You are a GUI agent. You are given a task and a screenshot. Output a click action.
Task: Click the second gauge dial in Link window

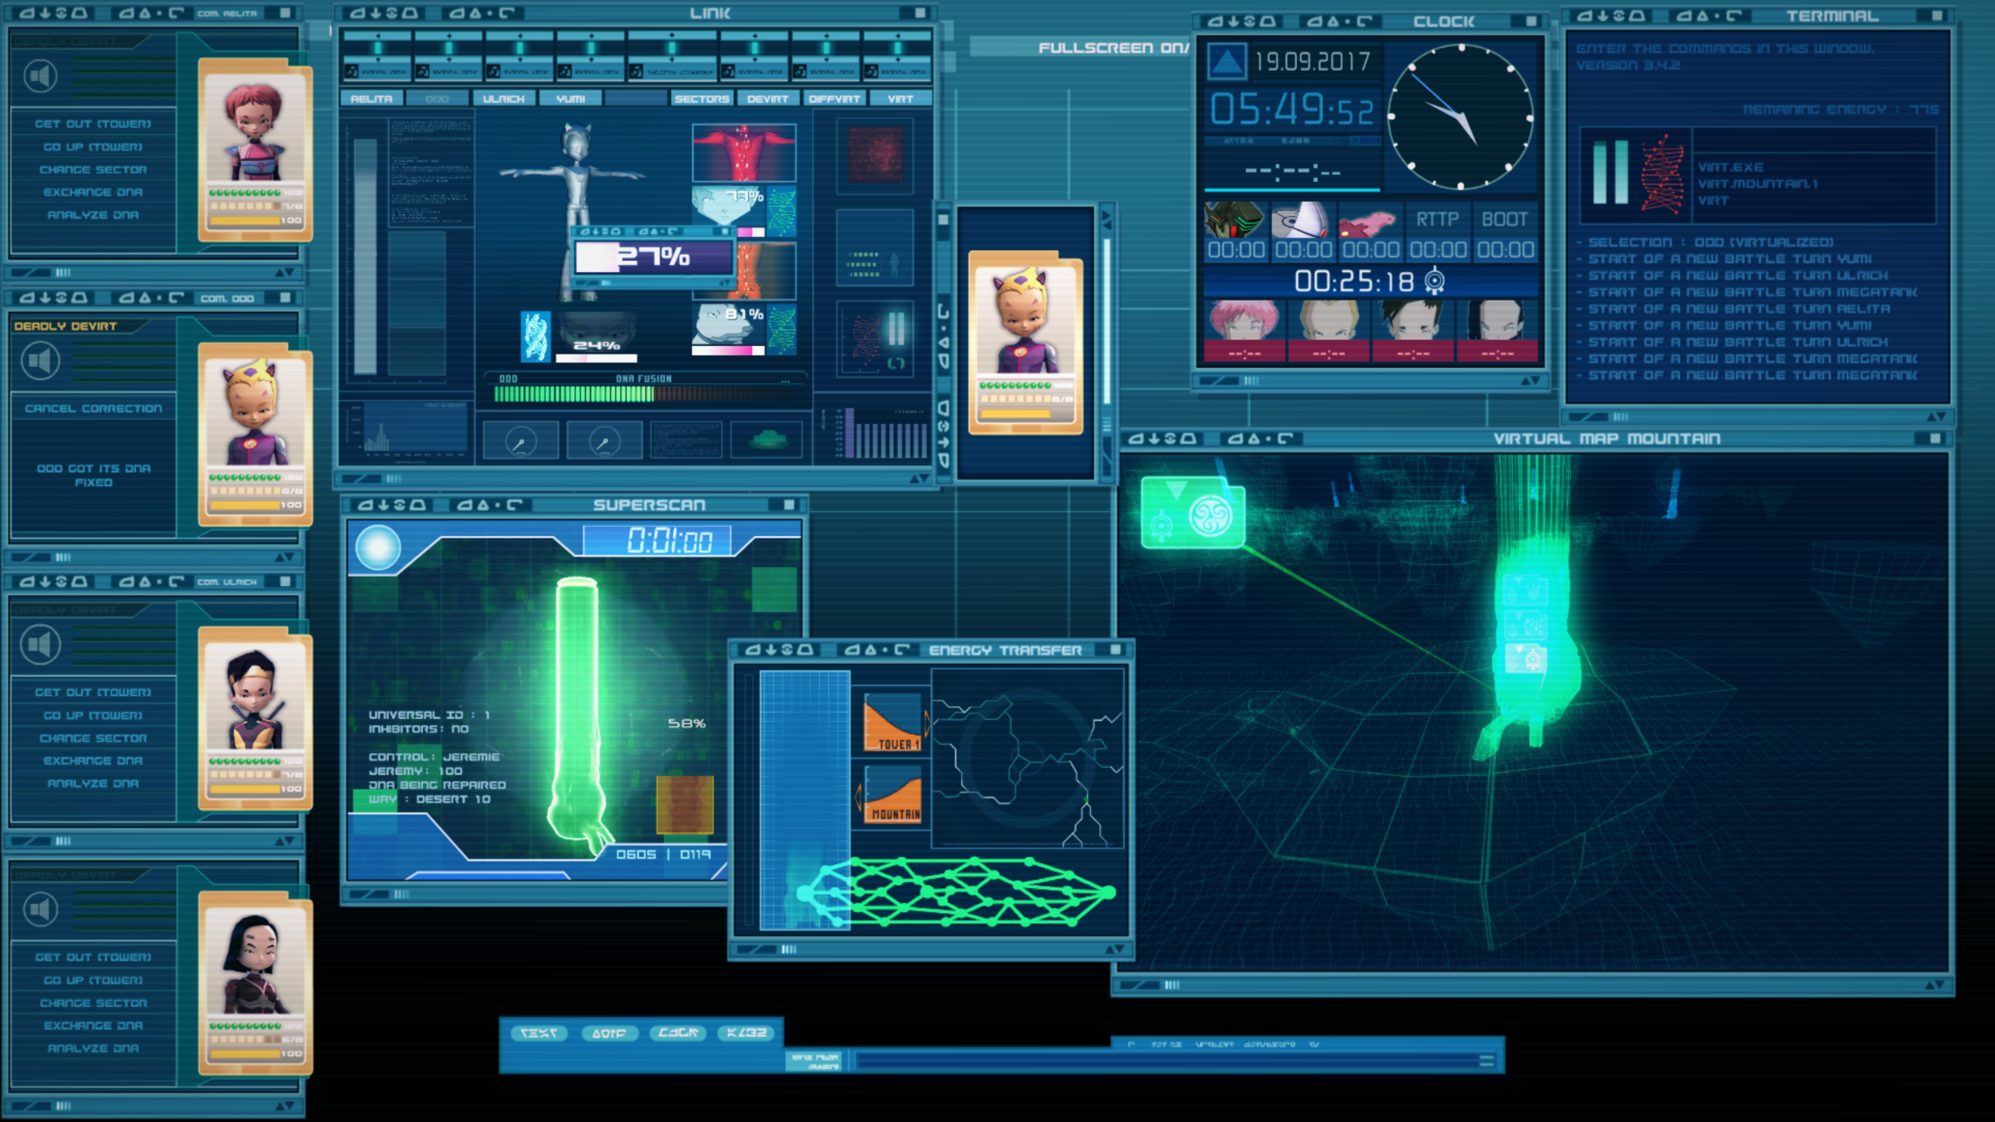pyautogui.click(x=604, y=441)
